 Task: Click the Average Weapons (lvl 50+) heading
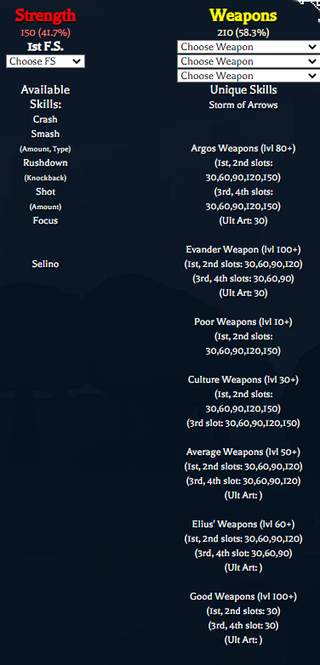(243, 452)
